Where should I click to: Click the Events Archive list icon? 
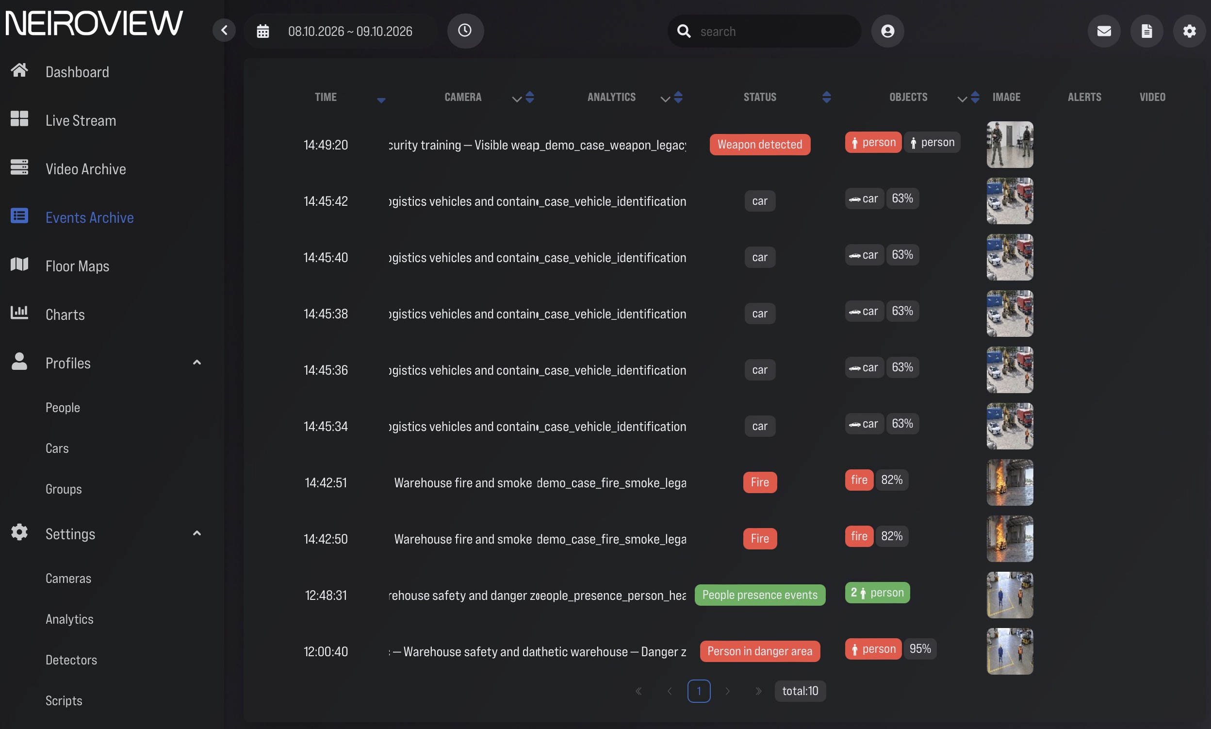[x=19, y=215]
